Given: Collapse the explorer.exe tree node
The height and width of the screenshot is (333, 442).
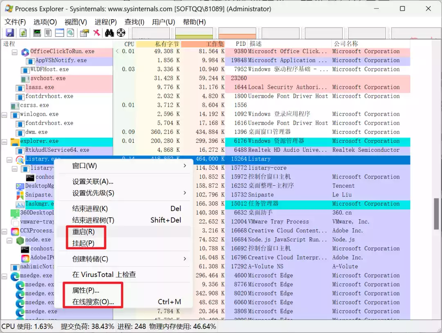Looking at the screenshot, I should pos(5,142).
